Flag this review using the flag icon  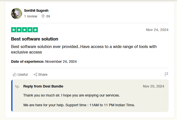pyautogui.click(x=166, y=74)
